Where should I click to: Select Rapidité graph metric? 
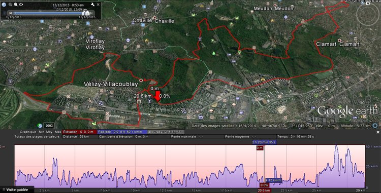point(122,132)
